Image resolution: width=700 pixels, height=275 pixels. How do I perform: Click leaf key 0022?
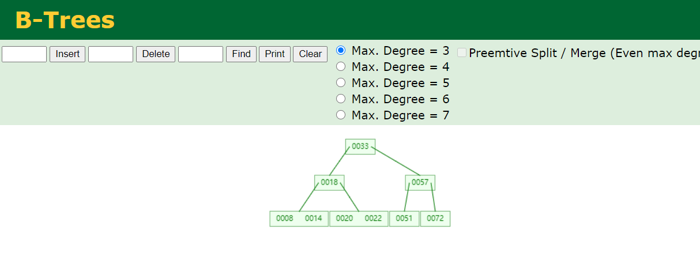tap(373, 219)
